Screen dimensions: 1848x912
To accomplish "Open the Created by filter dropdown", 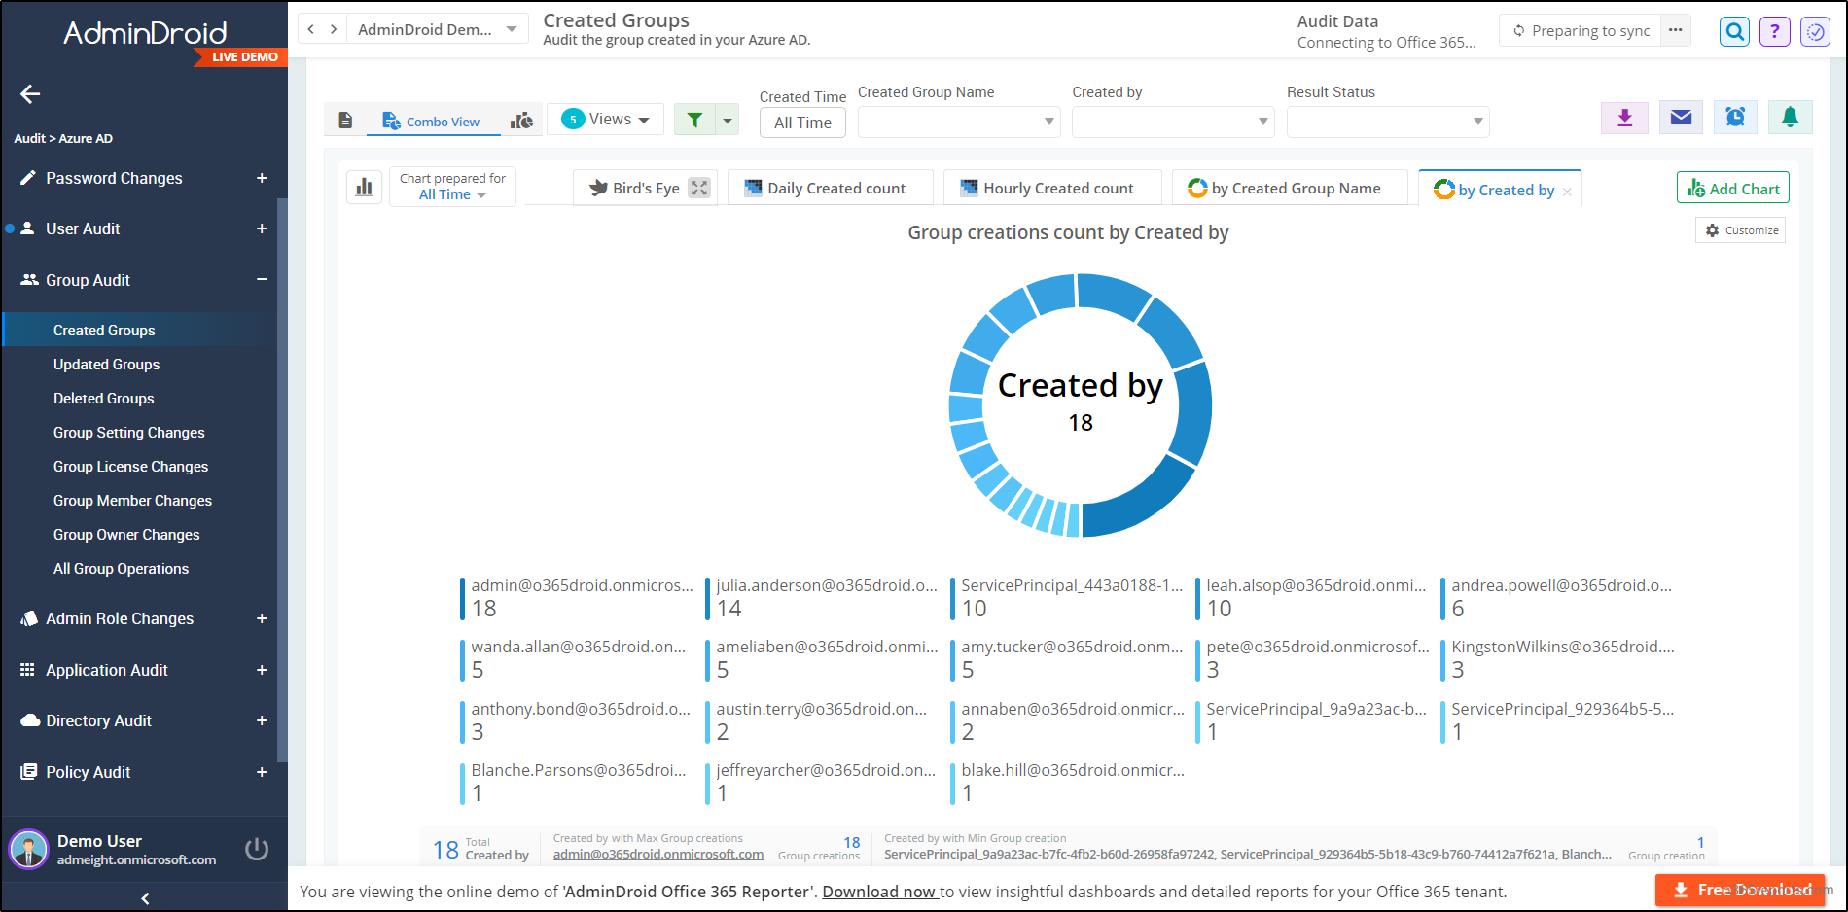I will (x=1173, y=122).
